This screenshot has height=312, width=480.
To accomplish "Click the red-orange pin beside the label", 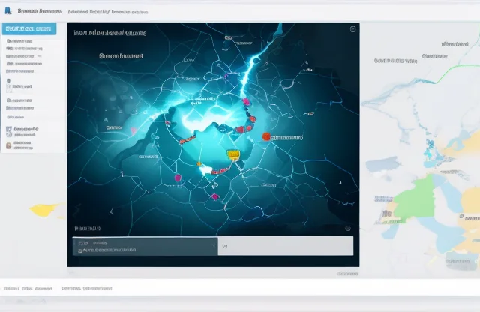I will tap(265, 136).
